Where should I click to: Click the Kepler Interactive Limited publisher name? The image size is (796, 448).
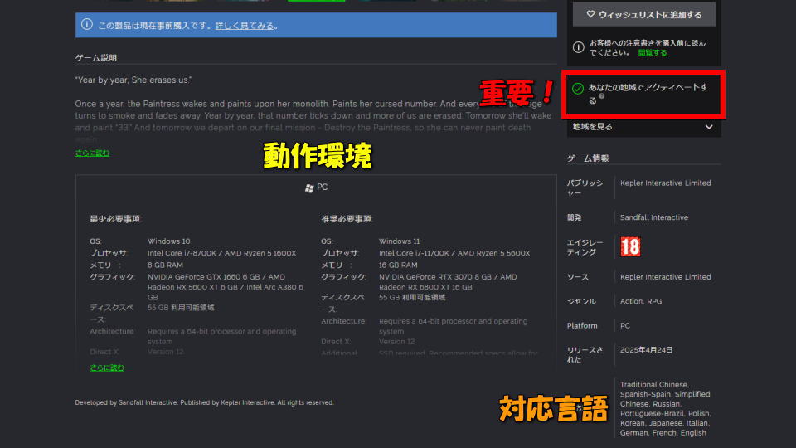coord(665,183)
